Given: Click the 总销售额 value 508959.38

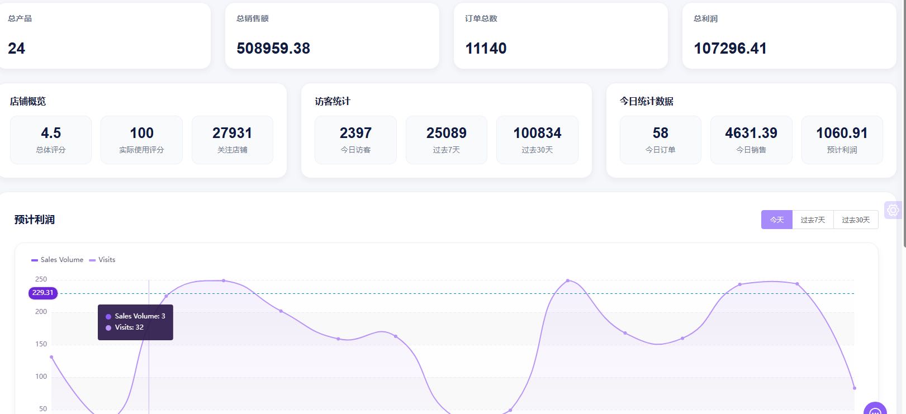Looking at the screenshot, I should point(273,49).
